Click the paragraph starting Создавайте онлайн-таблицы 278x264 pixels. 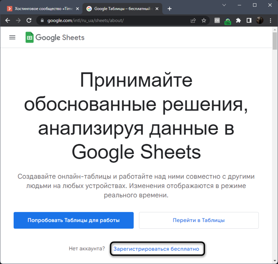[136, 186]
